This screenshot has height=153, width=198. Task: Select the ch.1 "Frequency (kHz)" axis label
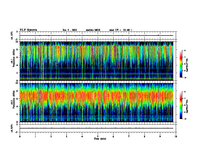pos(14,58)
